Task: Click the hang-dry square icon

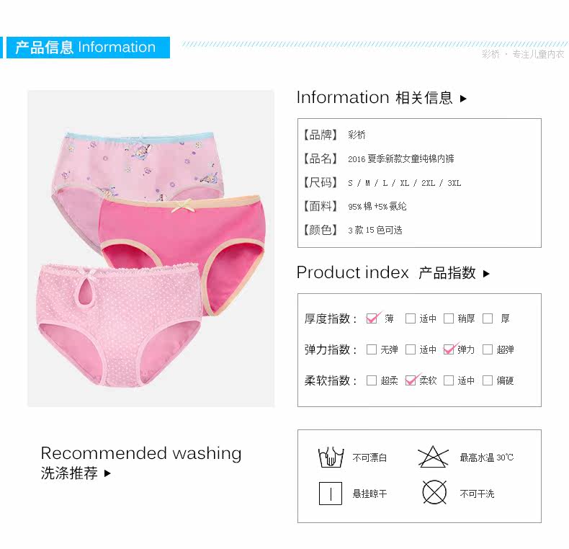Action: pyautogui.click(x=330, y=494)
